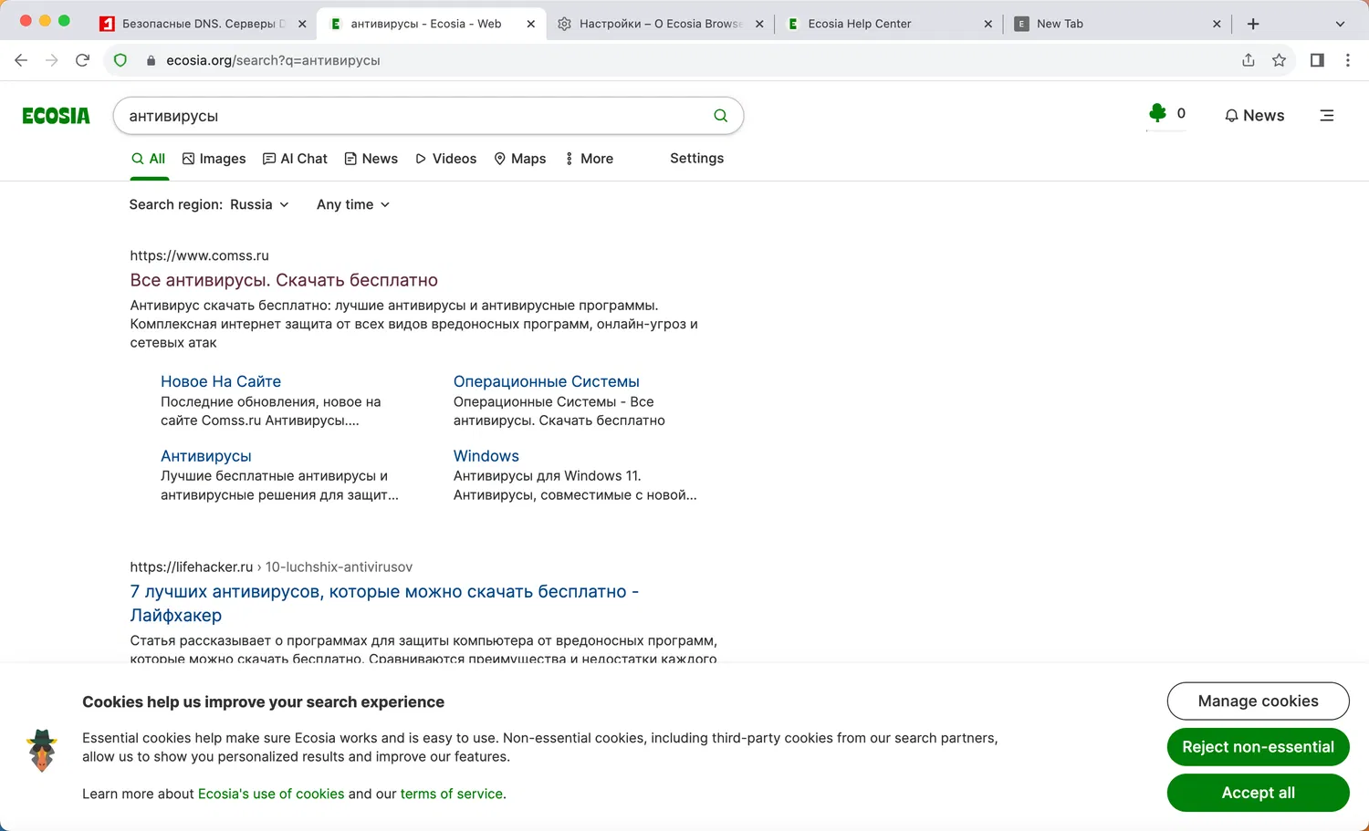Switch to the Ecosia Help Center tab
This screenshot has width=1369, height=831.
pos(859,24)
